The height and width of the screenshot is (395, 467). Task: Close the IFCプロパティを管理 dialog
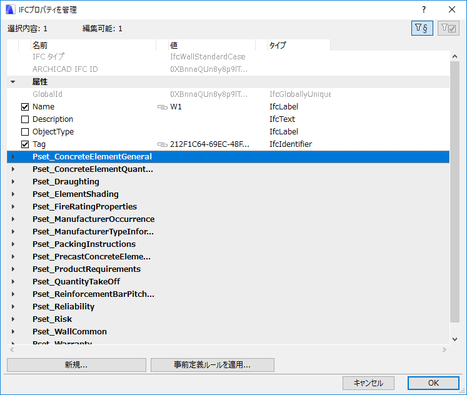coord(452,9)
